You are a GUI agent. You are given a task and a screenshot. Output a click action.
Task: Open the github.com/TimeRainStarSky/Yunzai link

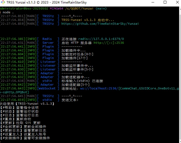click(100, 24)
